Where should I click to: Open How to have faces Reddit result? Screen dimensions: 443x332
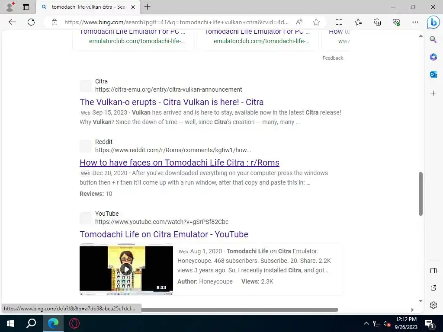click(180, 163)
